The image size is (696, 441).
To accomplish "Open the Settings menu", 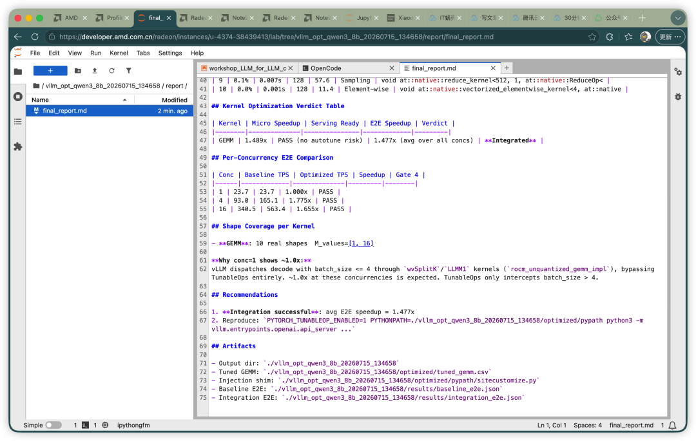I will (x=170, y=53).
